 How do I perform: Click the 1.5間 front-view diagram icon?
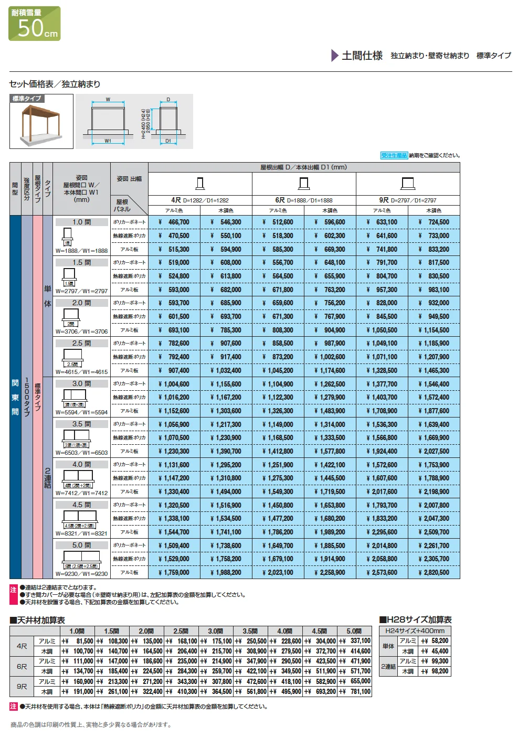[70, 277]
